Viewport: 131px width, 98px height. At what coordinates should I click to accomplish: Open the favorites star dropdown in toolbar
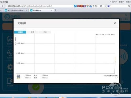pos(95,6)
